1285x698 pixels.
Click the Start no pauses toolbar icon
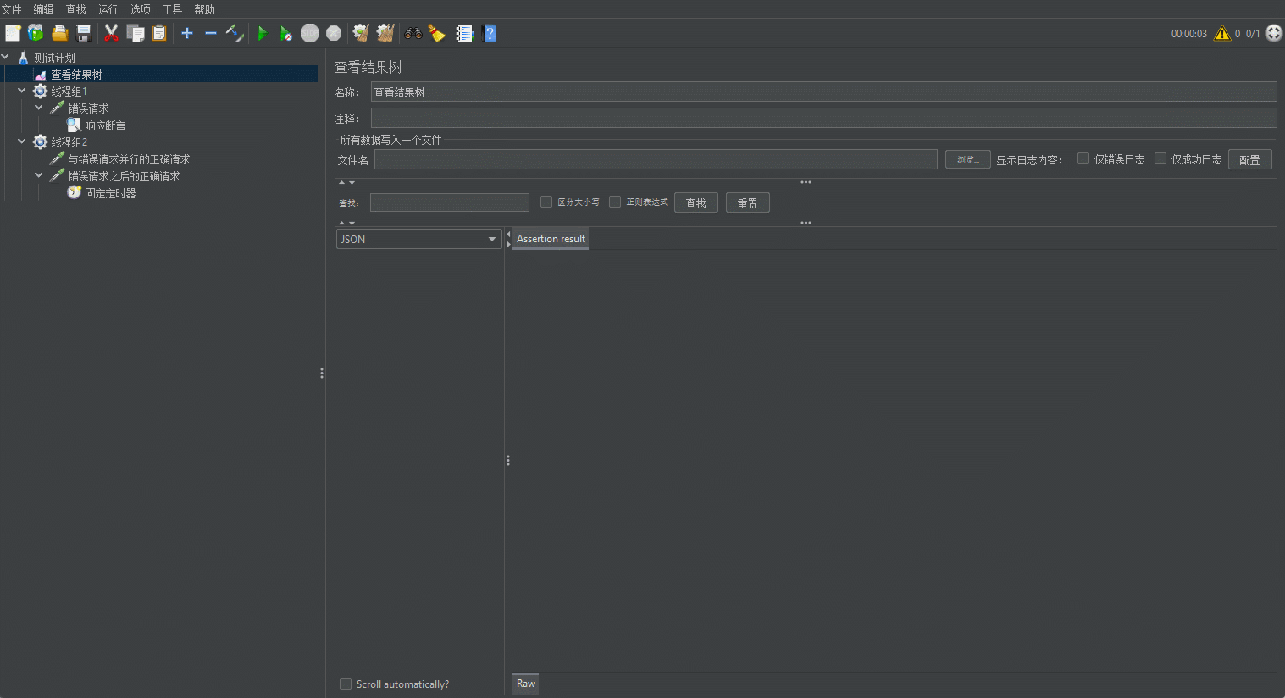click(x=286, y=34)
